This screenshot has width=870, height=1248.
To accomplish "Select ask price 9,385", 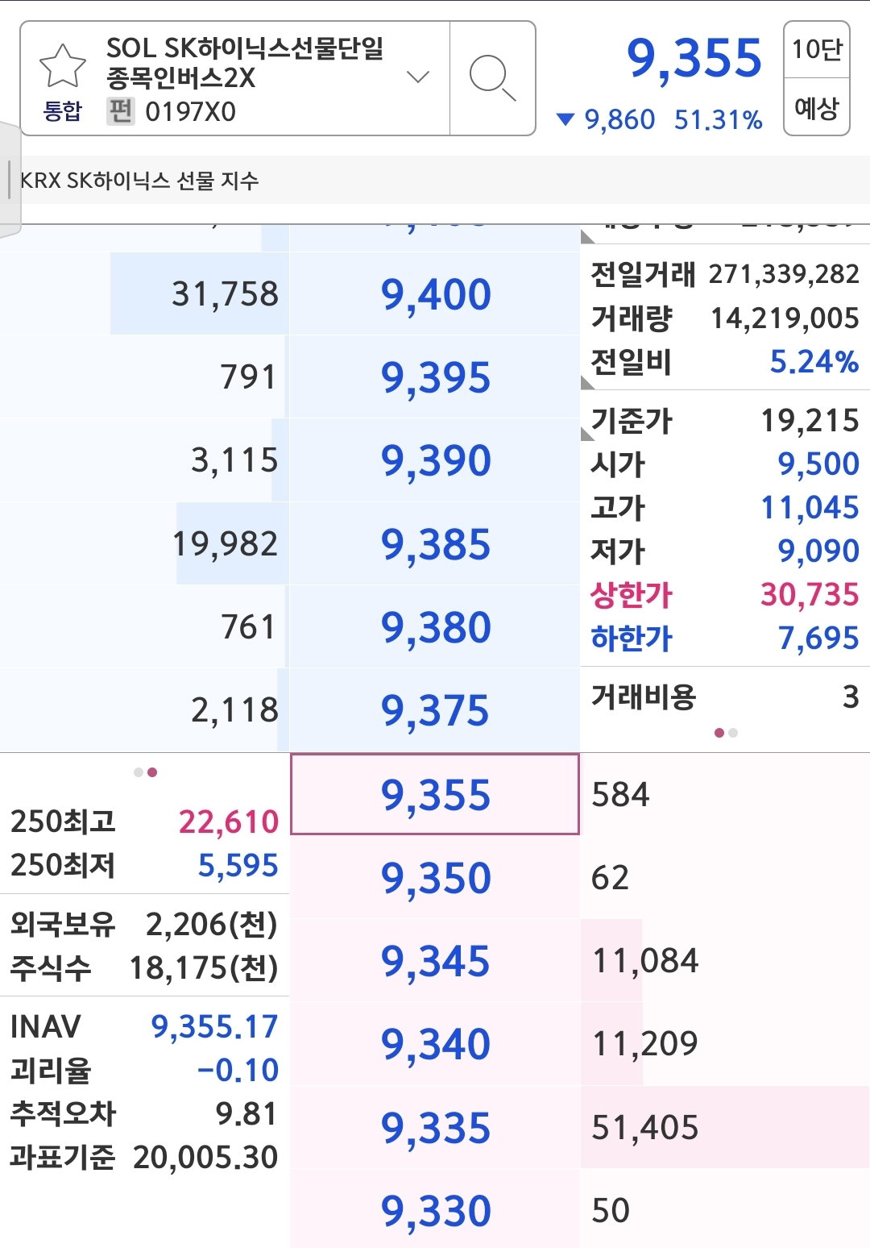I will 435,544.
